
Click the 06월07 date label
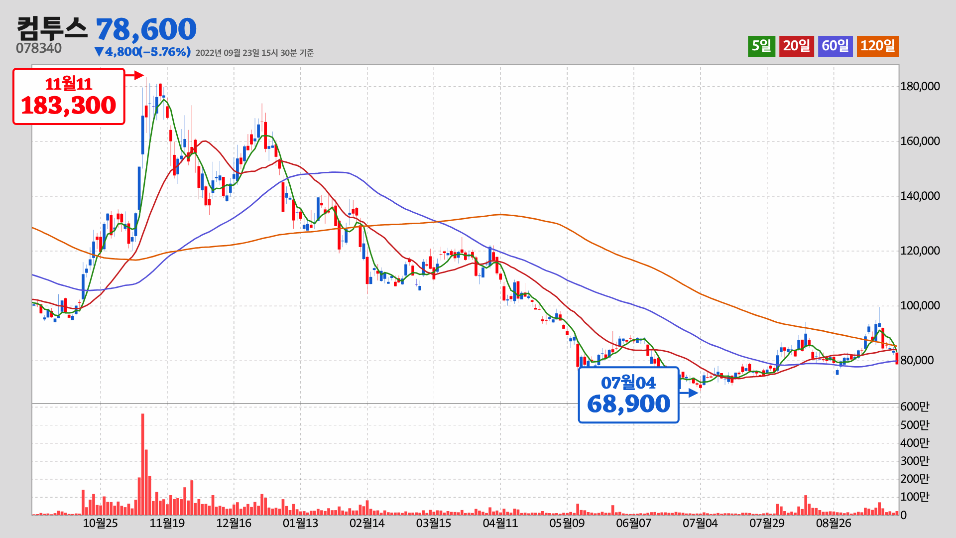click(633, 524)
